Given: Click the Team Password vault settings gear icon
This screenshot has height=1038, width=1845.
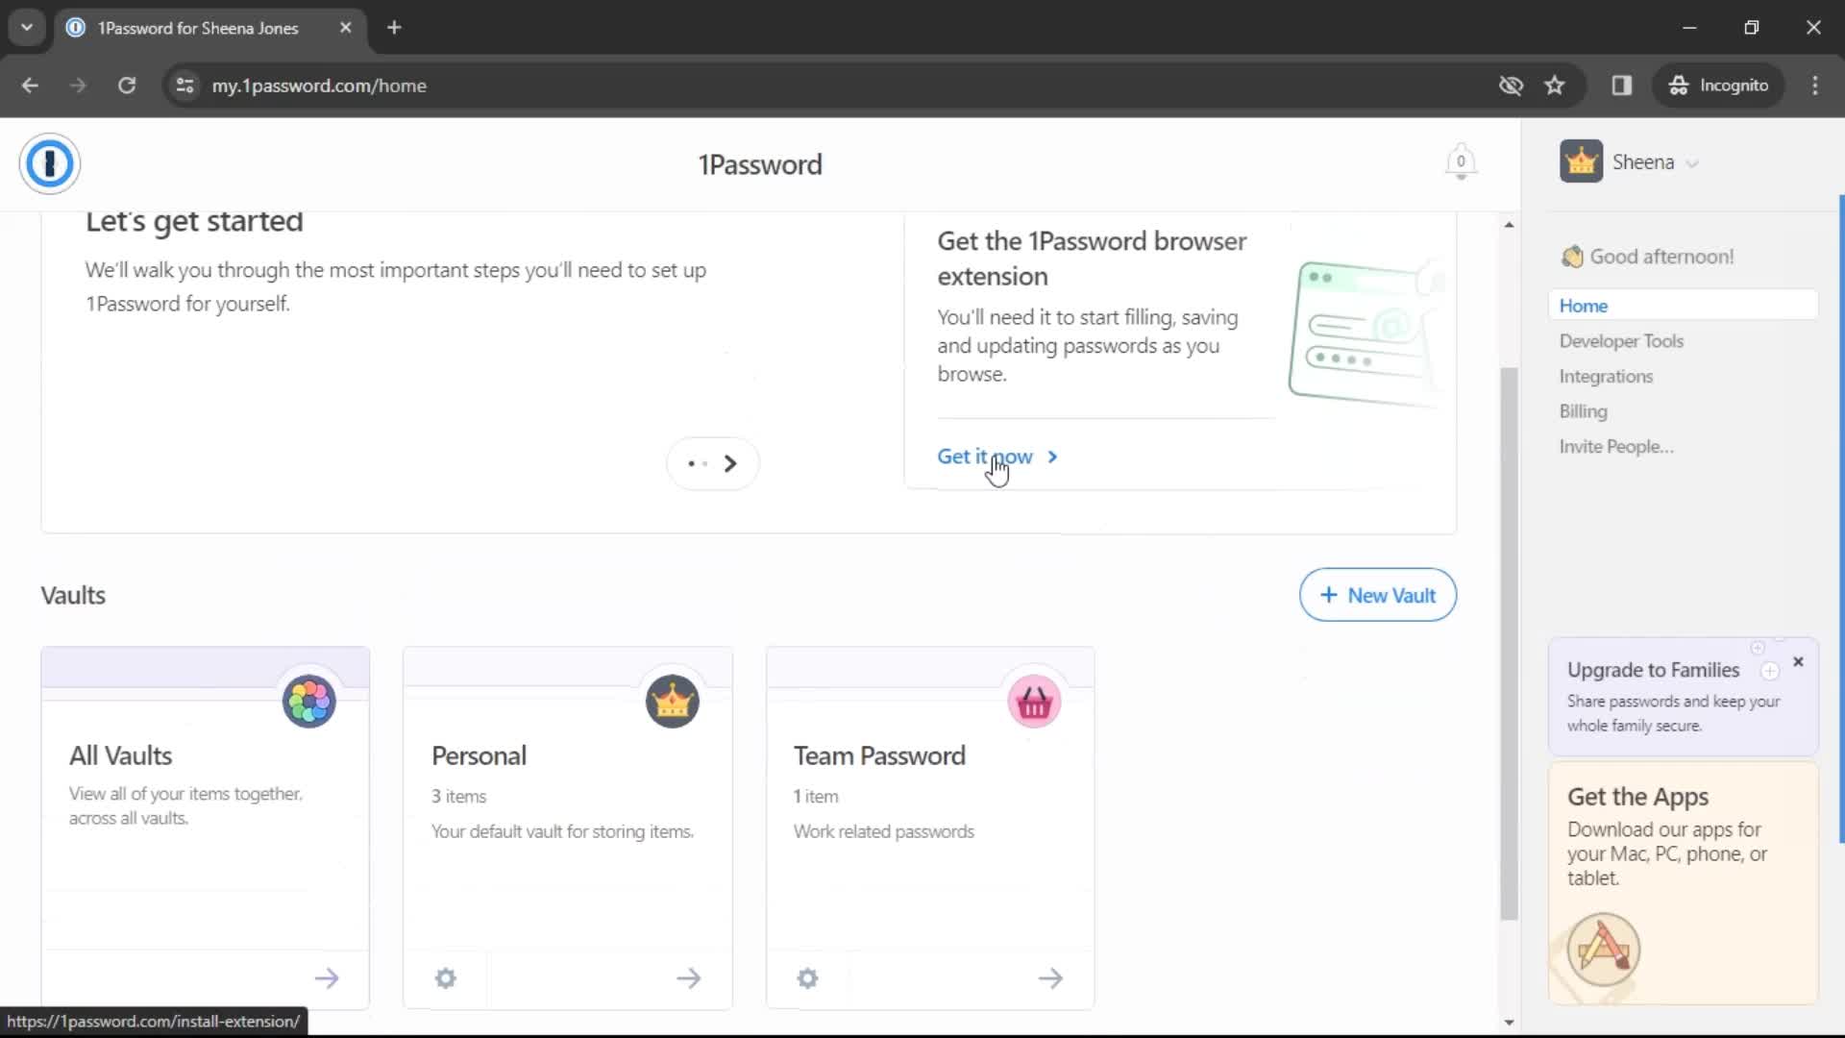Looking at the screenshot, I should pyautogui.click(x=808, y=977).
